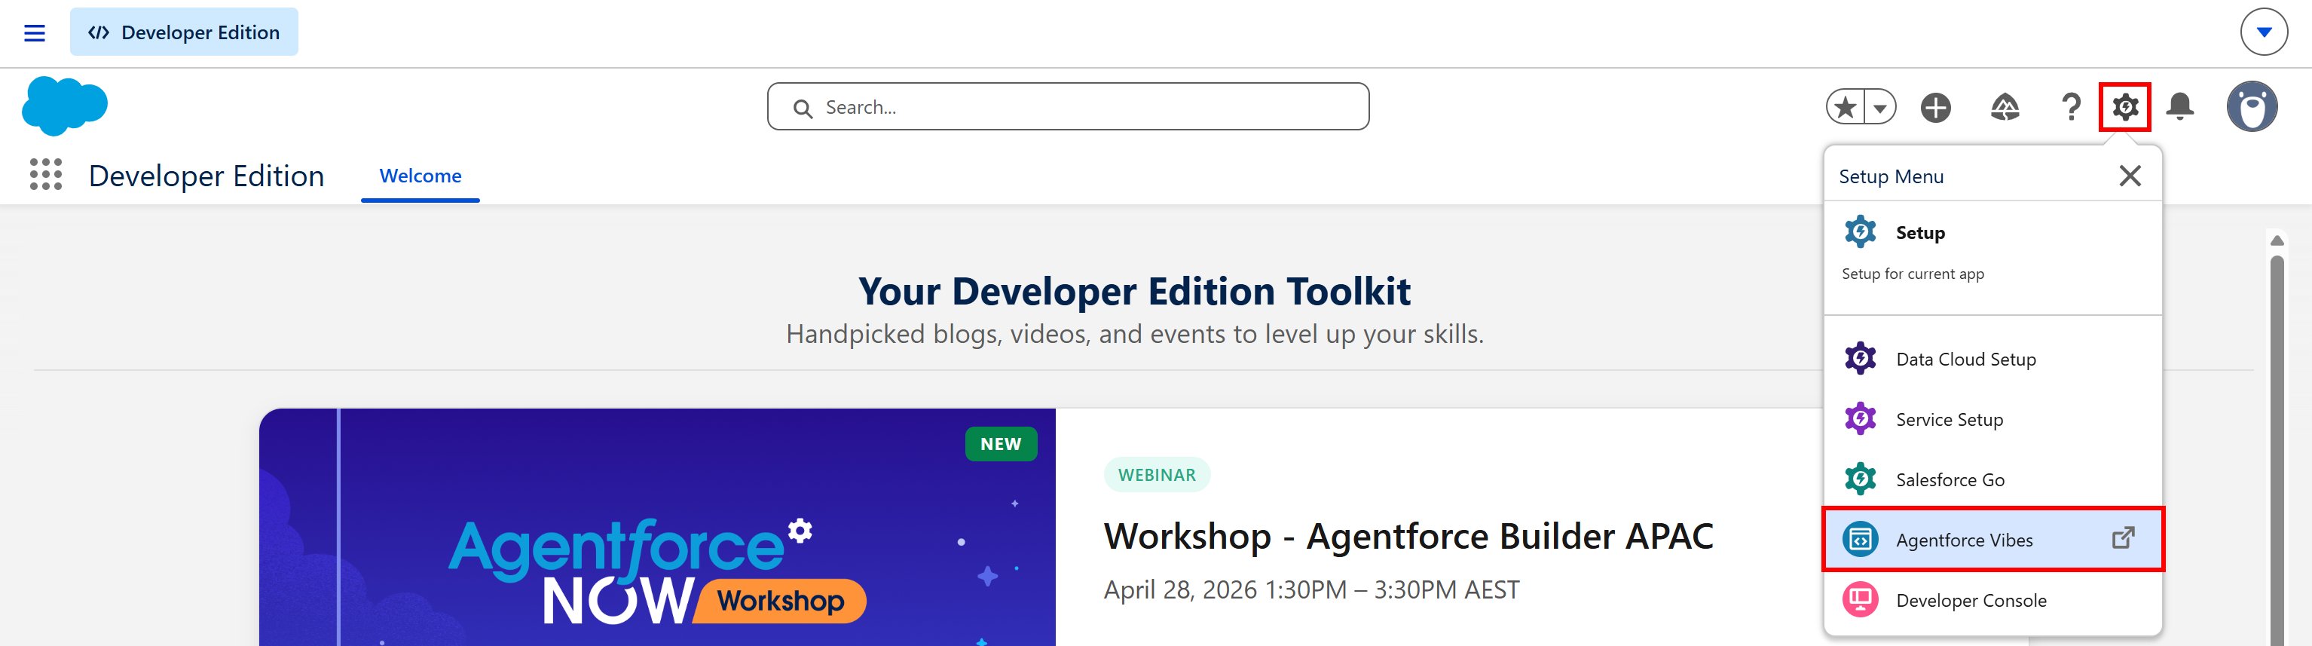Screen dimensions: 2312x646
Task: Open the Trailhead guidance center icon
Action: click(x=2004, y=108)
